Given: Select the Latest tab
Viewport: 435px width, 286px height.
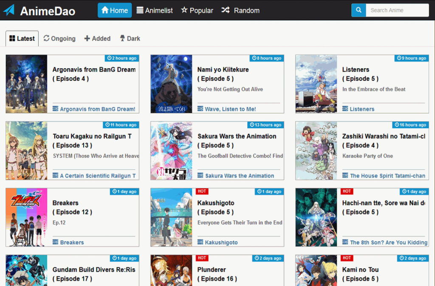Looking at the screenshot, I should tap(22, 39).
